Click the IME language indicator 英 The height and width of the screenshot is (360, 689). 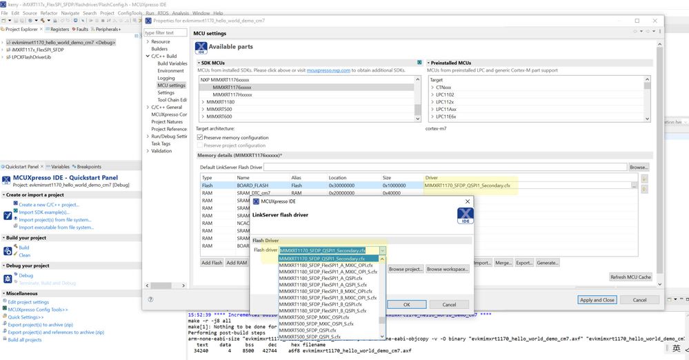click(x=677, y=348)
